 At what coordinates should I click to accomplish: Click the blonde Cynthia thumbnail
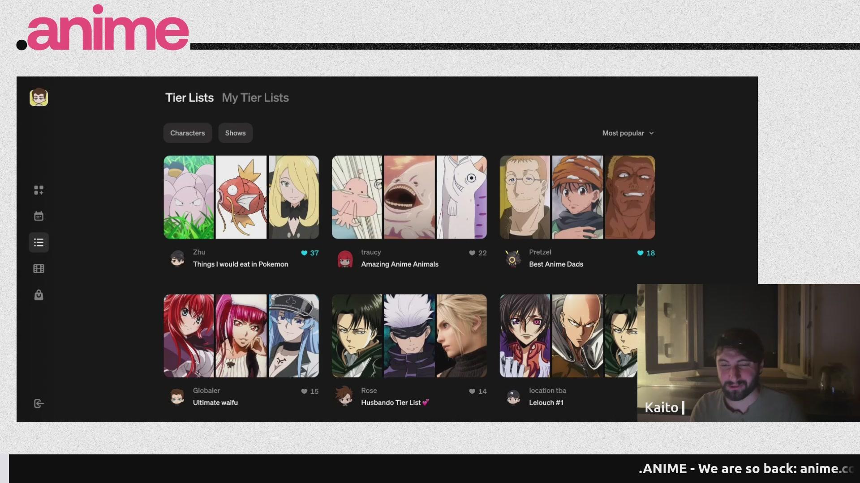click(294, 197)
